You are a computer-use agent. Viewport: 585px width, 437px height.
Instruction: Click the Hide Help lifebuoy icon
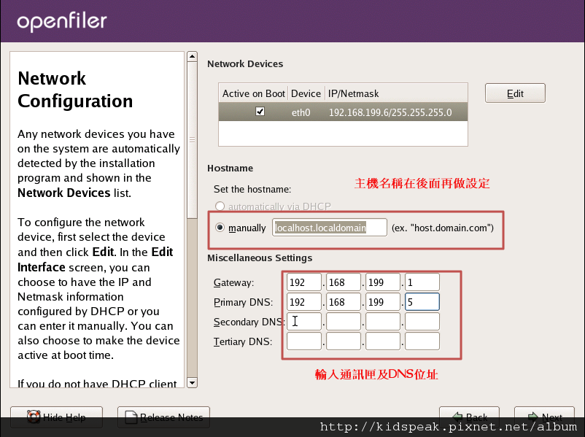(x=34, y=417)
